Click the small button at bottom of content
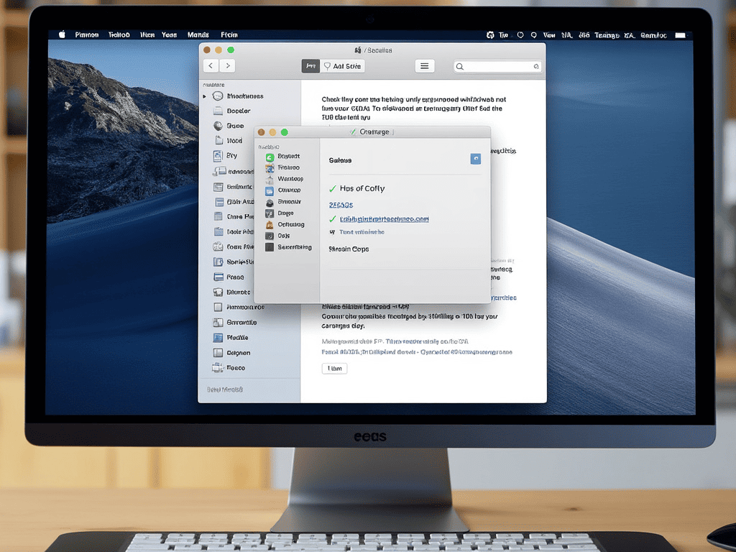Viewport: 736px width, 552px height. coord(334,368)
